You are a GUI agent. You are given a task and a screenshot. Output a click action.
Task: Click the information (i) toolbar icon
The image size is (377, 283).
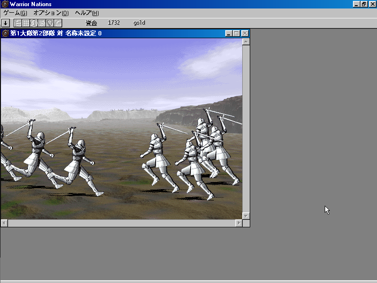pyautogui.click(x=34, y=23)
